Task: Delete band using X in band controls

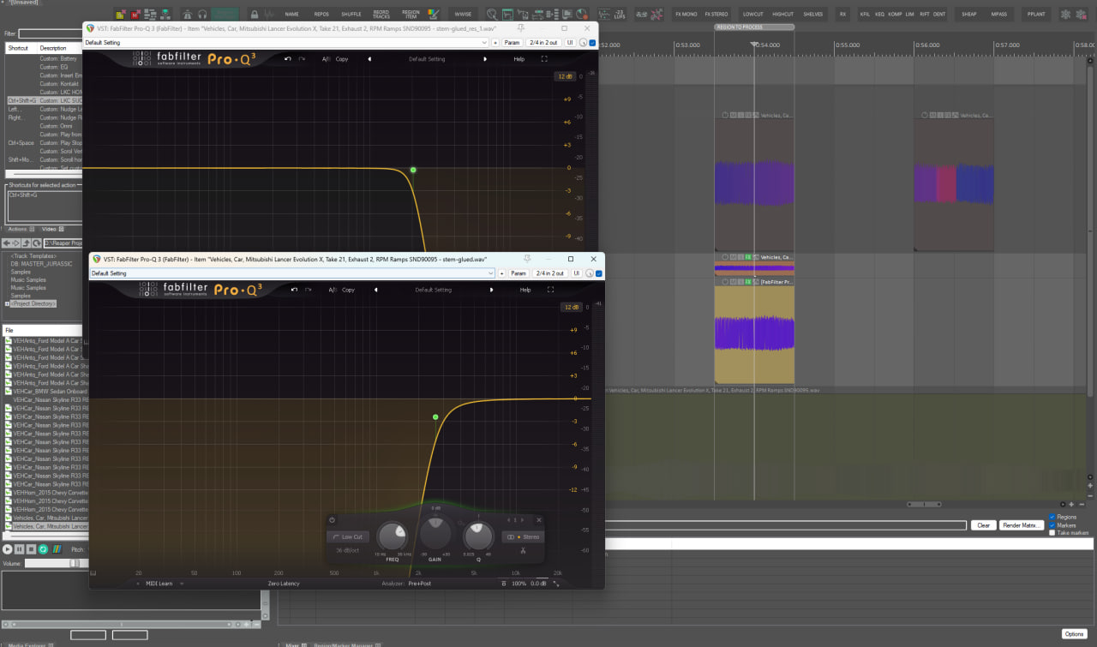Action: pos(539,520)
